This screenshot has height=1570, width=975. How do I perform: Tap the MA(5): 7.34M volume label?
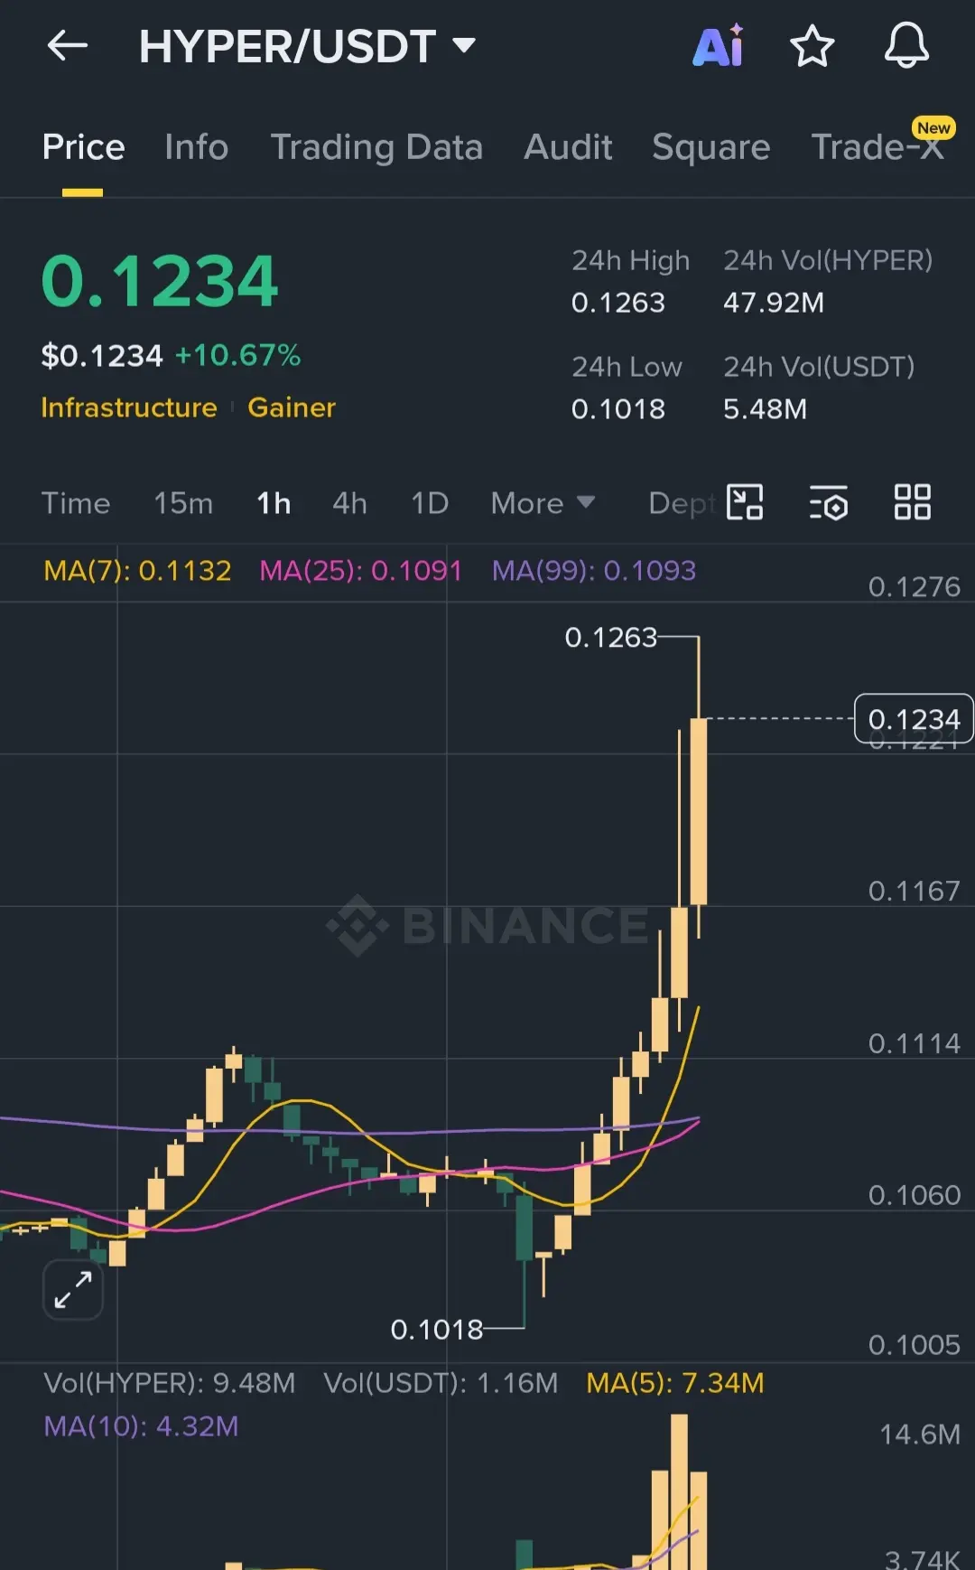pos(675,1383)
